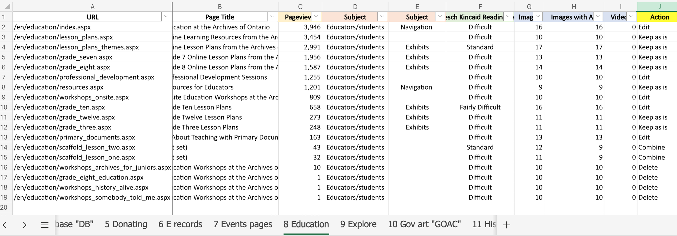Switch to the 10 Gov art "GOAC" tab
677x236 pixels.
pyautogui.click(x=424, y=224)
